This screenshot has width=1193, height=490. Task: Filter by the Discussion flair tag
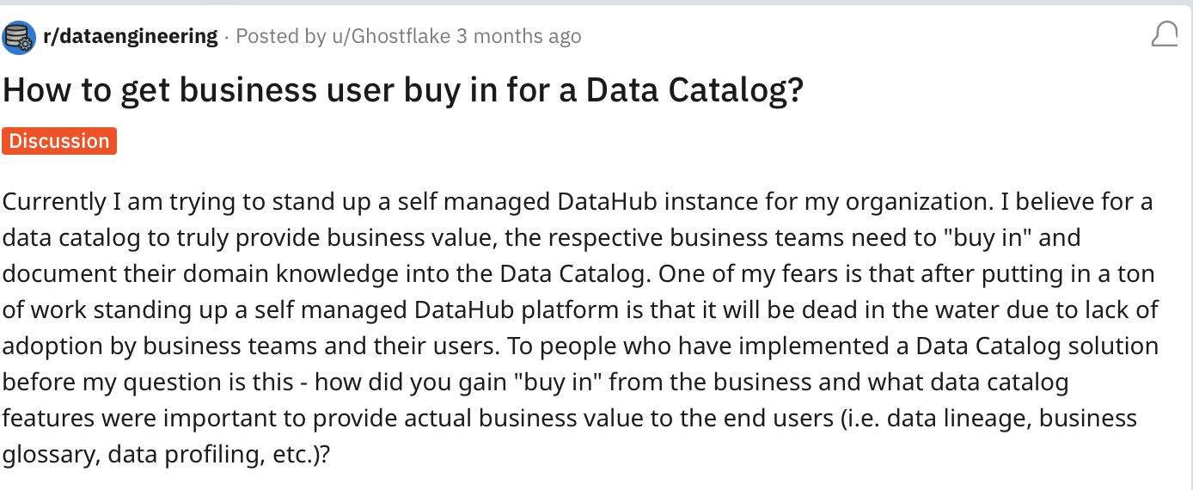point(59,141)
